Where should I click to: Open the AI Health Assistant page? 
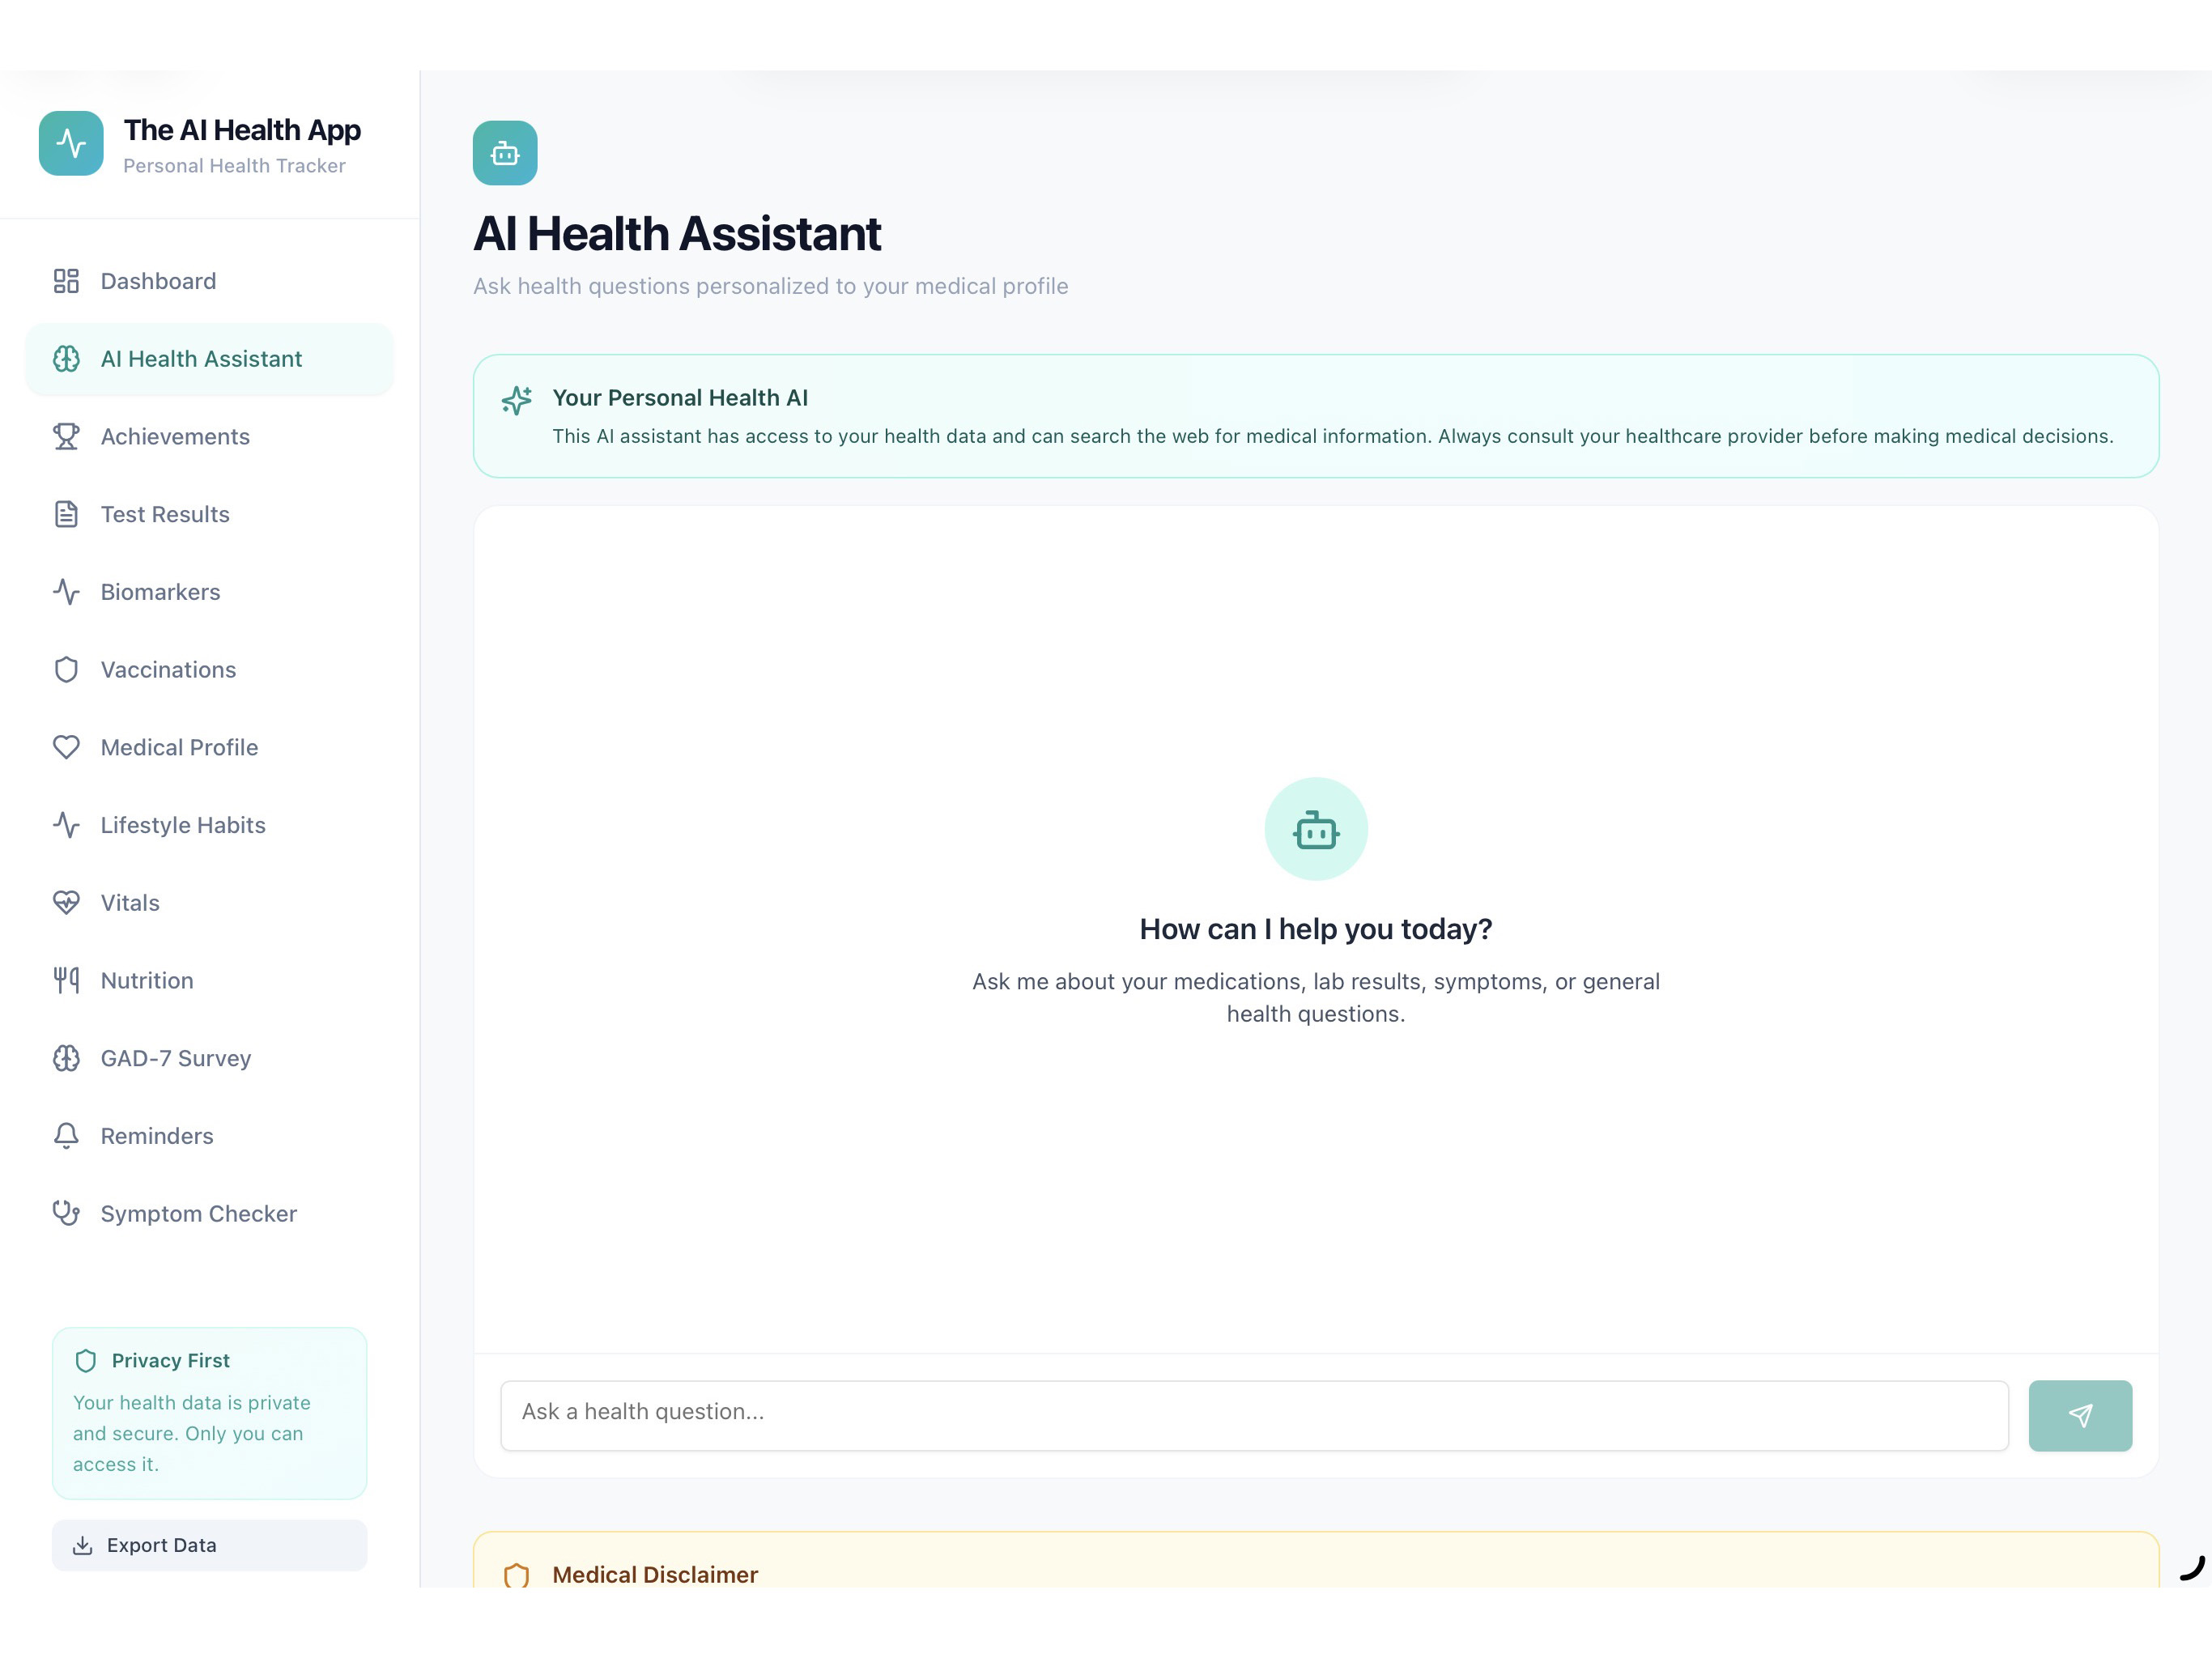[209, 359]
